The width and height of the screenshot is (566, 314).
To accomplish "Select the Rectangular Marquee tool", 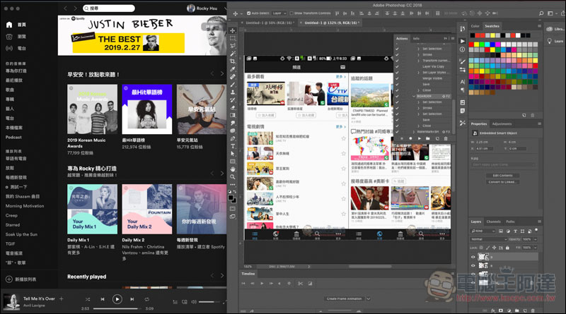I will [x=233, y=38].
